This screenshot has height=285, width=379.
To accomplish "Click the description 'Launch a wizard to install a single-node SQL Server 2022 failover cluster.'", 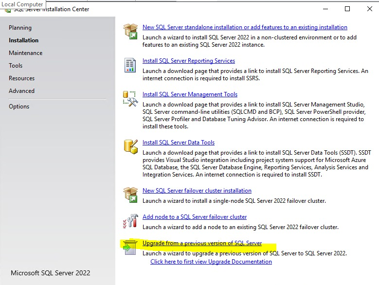I will click(234, 201).
